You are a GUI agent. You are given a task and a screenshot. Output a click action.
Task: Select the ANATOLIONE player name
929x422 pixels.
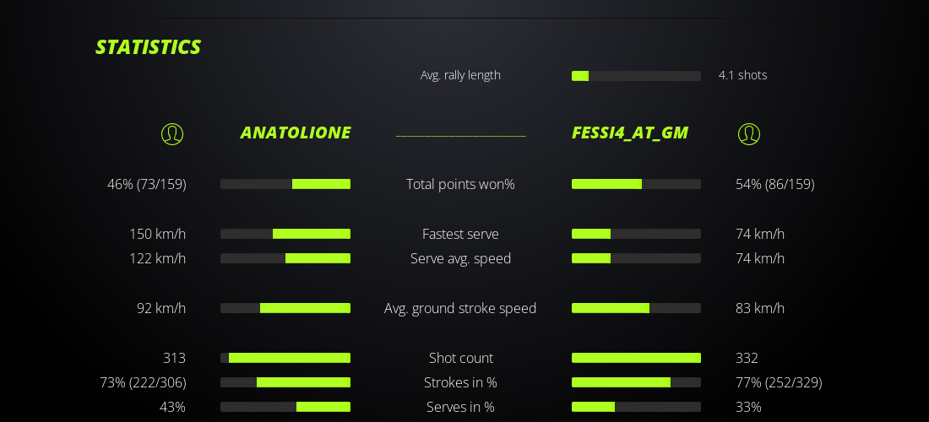click(296, 133)
